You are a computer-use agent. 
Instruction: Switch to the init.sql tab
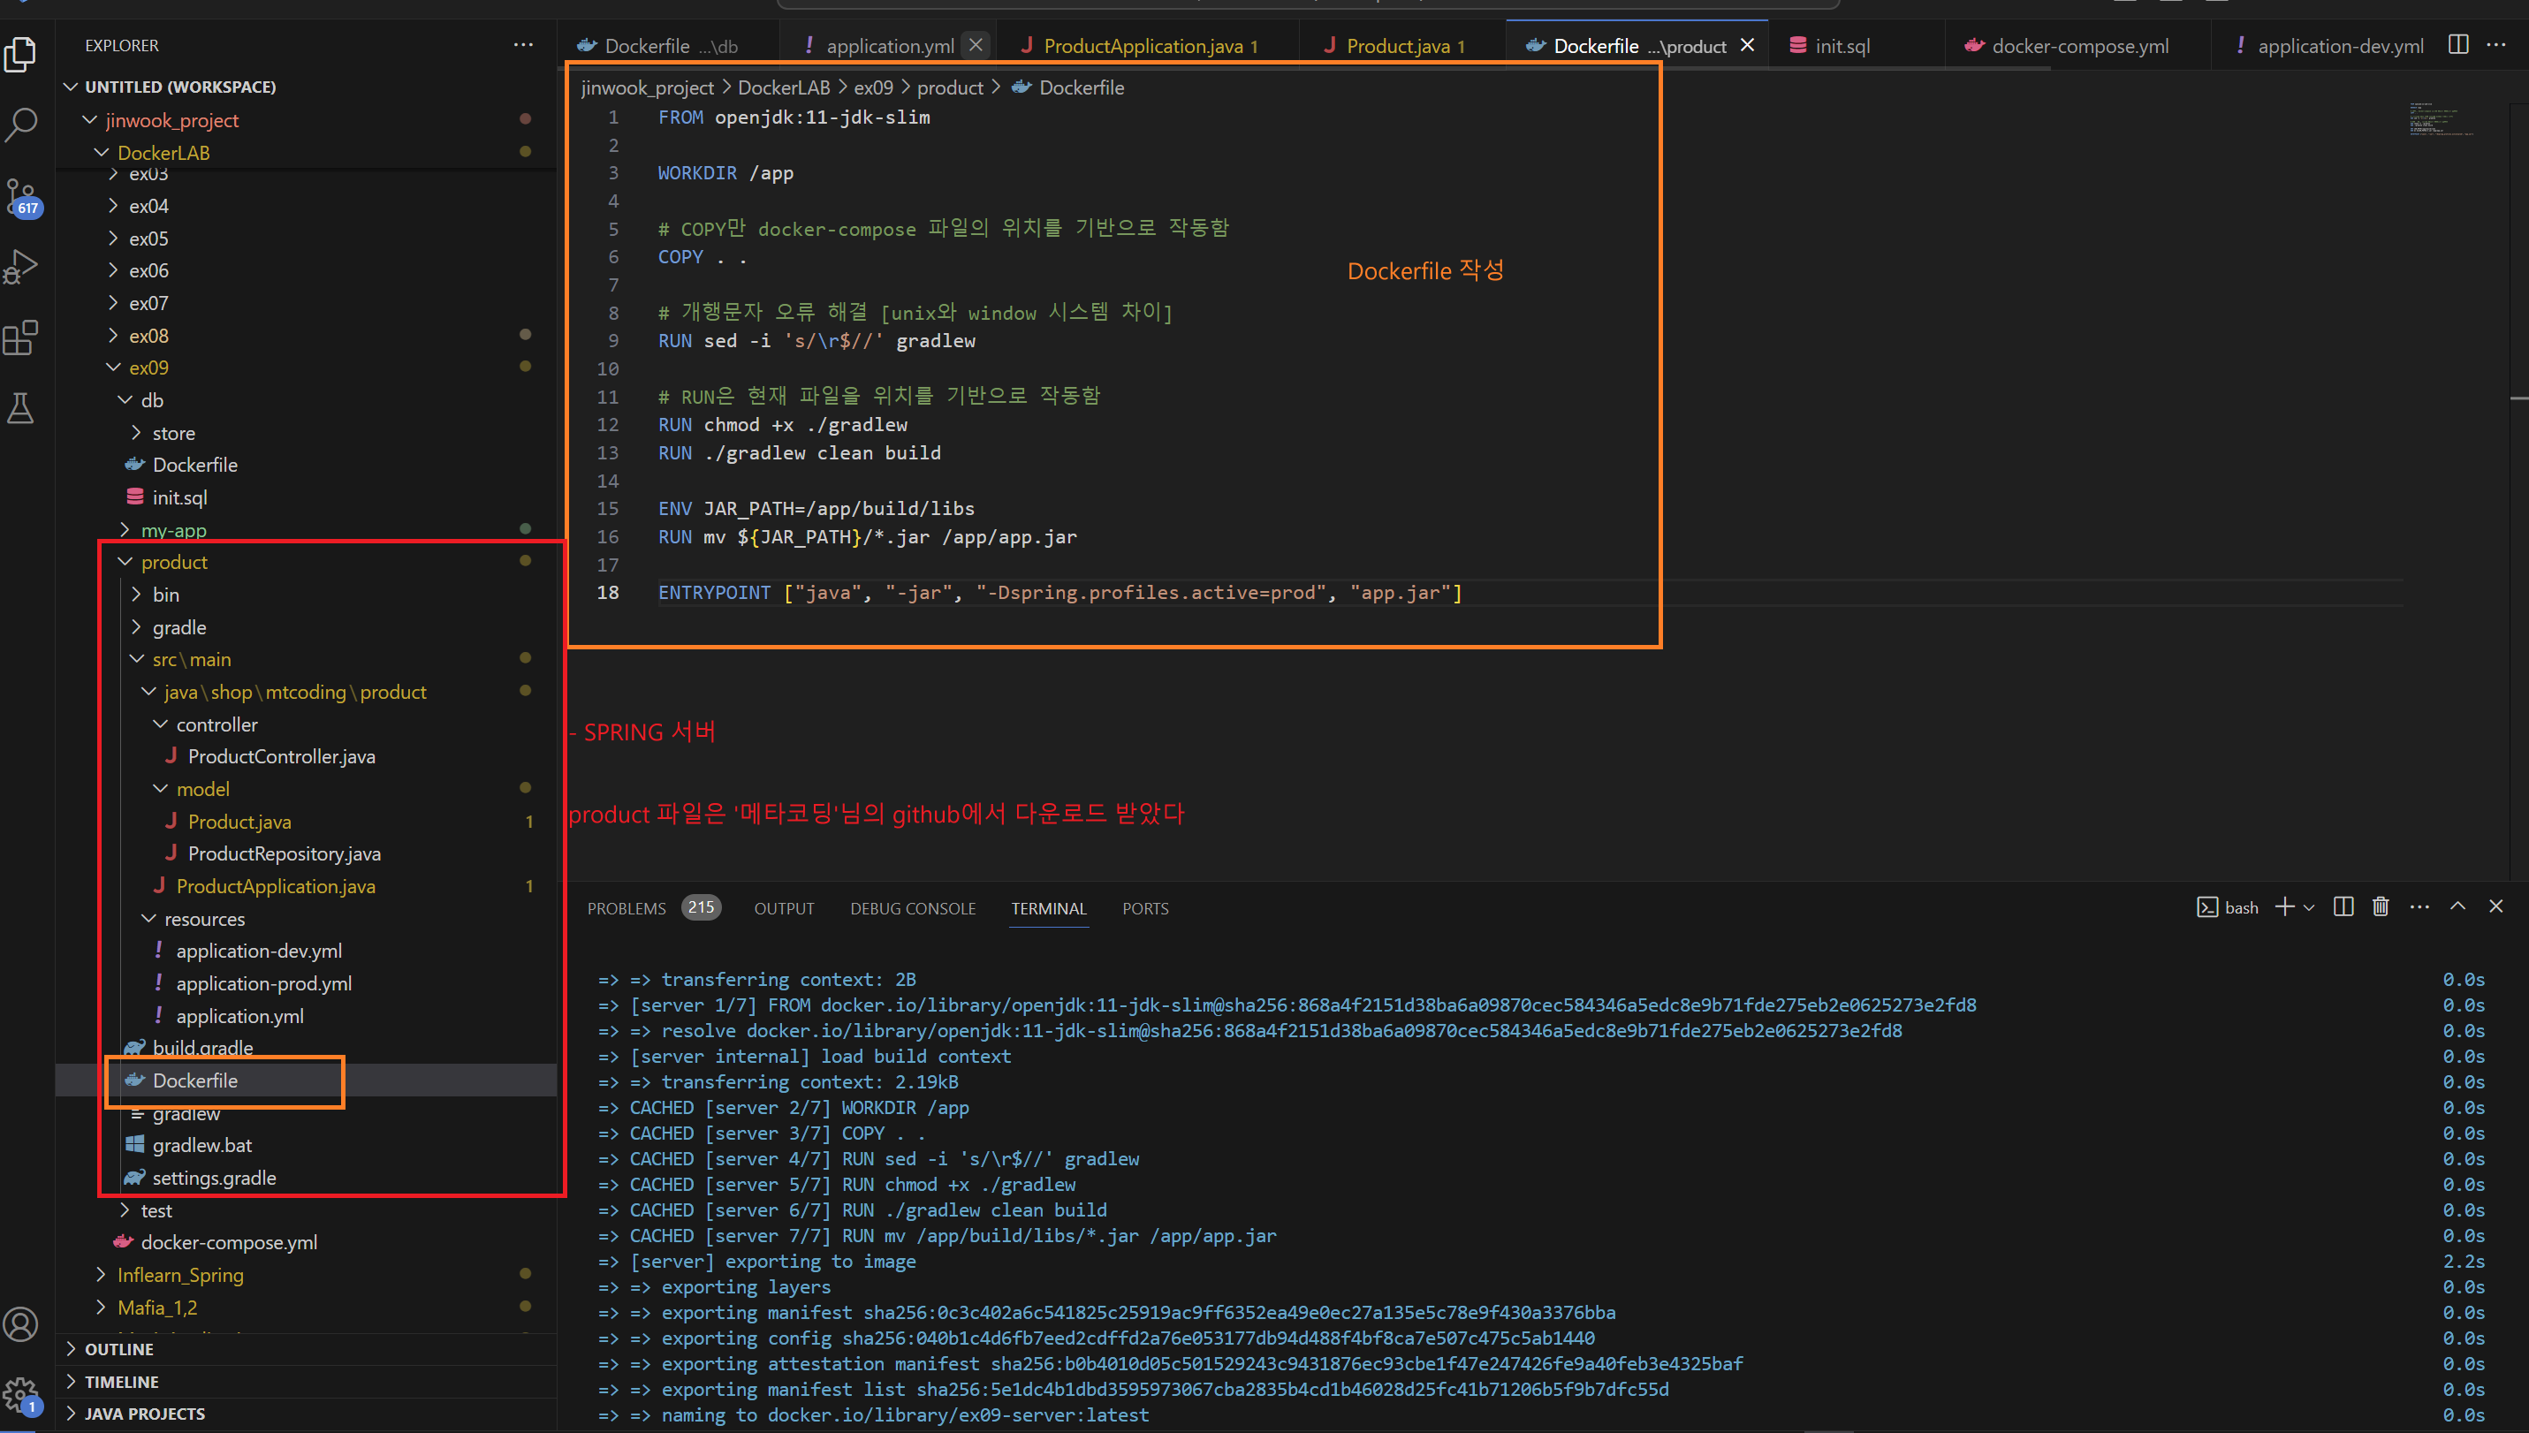(x=1841, y=46)
